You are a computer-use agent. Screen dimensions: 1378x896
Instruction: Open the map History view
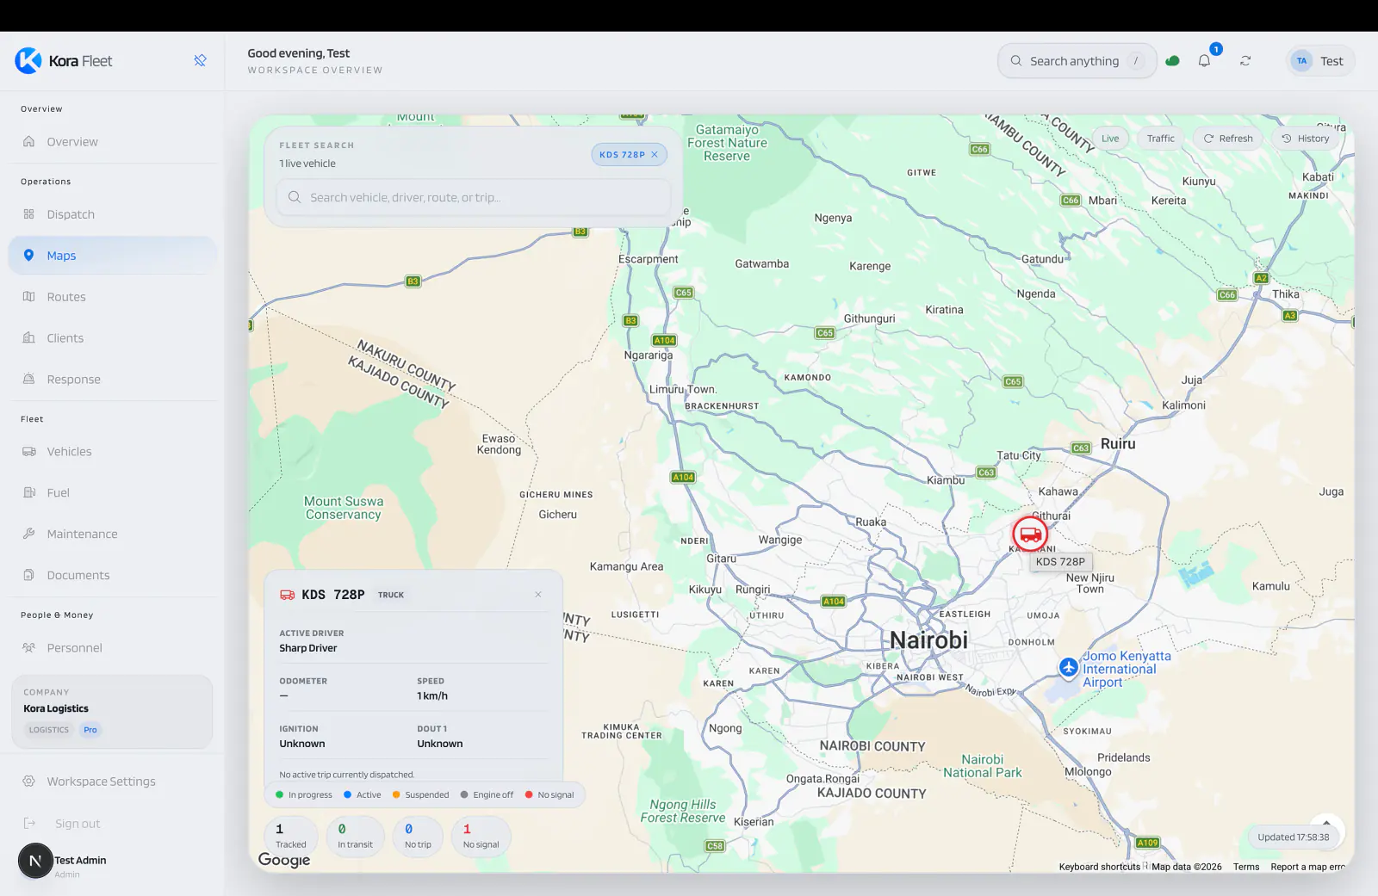click(x=1306, y=139)
